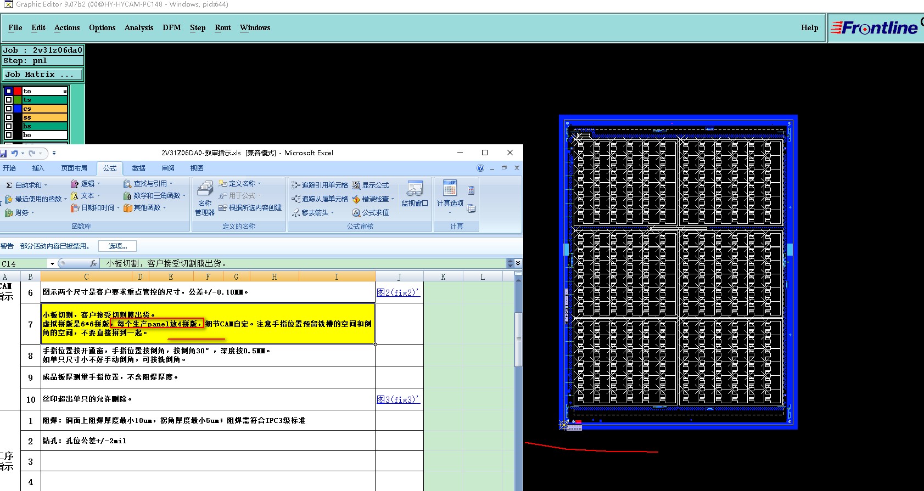Toggle the checkbox of layer ss
This screenshot has height=491, width=924.
click(x=9, y=117)
